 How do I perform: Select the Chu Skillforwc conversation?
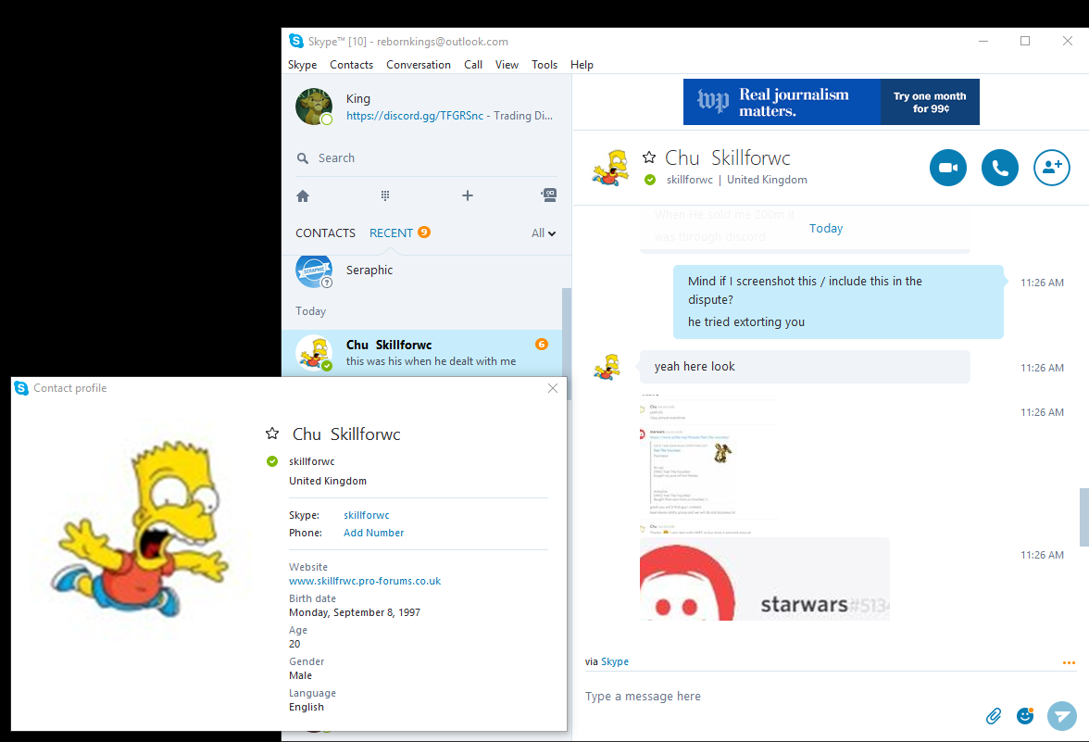click(x=422, y=352)
